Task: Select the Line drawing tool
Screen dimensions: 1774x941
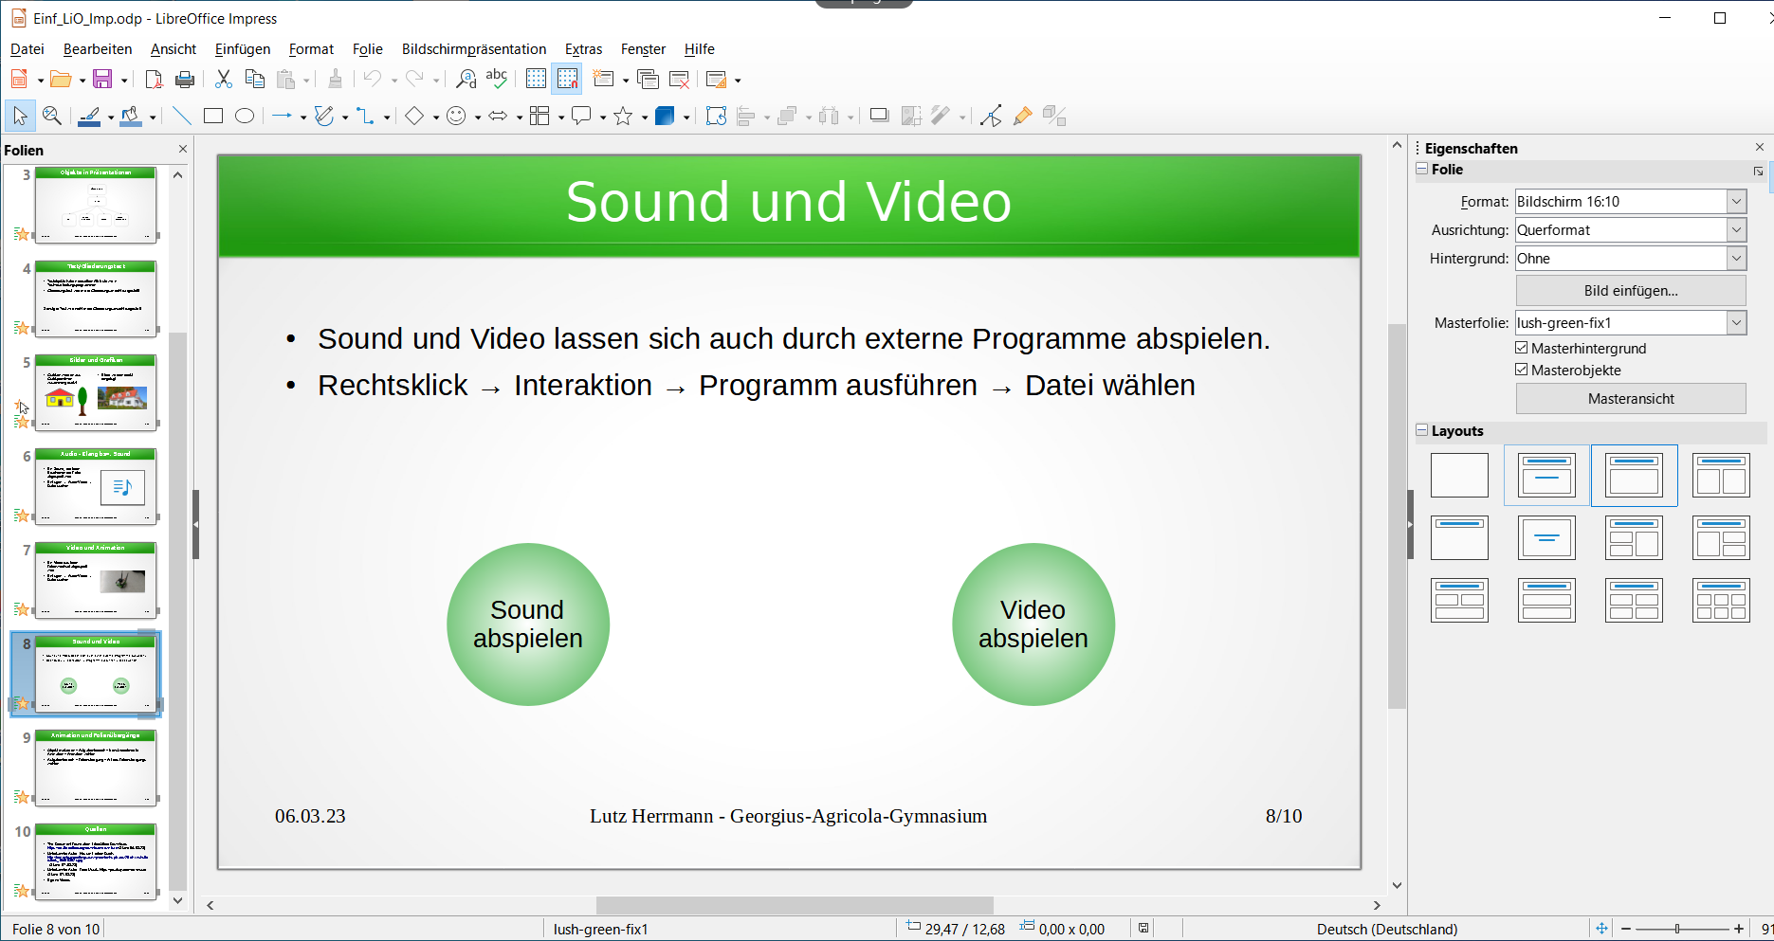Action: click(x=182, y=117)
